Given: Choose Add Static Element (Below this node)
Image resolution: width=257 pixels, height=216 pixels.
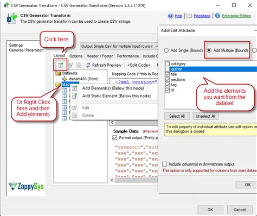Looking at the screenshot, I should pyautogui.click(x=117, y=96).
